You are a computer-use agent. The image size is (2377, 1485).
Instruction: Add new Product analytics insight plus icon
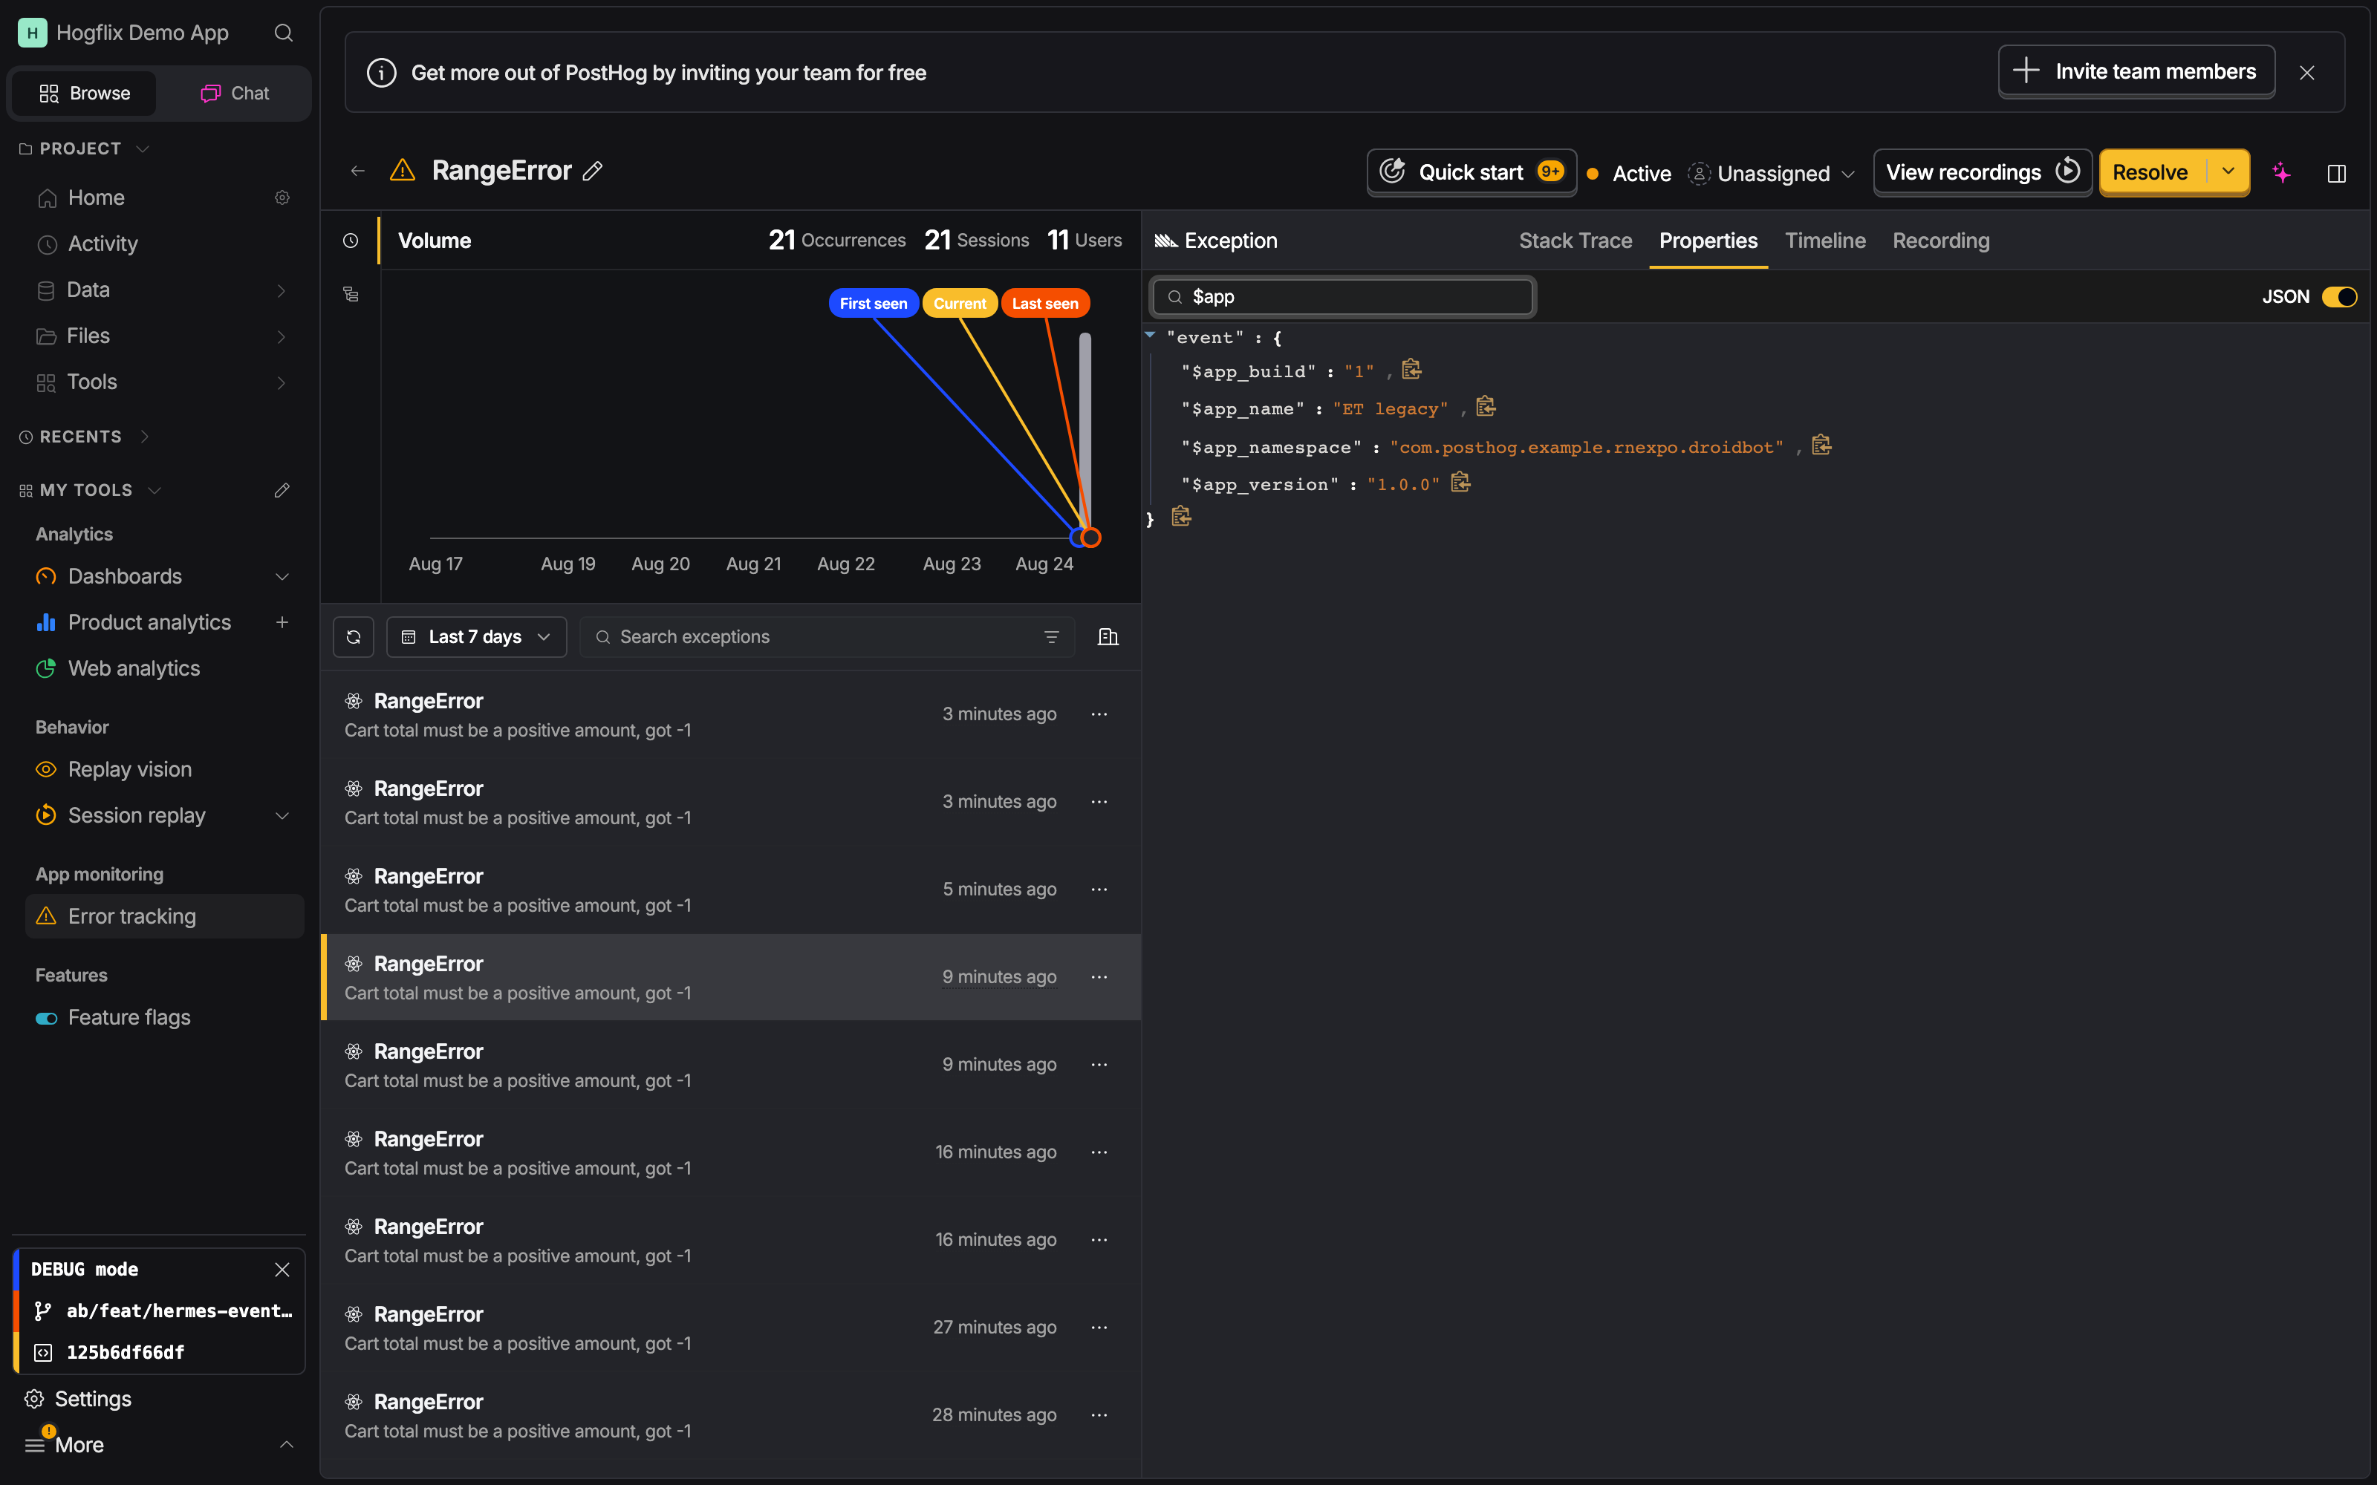[282, 623]
